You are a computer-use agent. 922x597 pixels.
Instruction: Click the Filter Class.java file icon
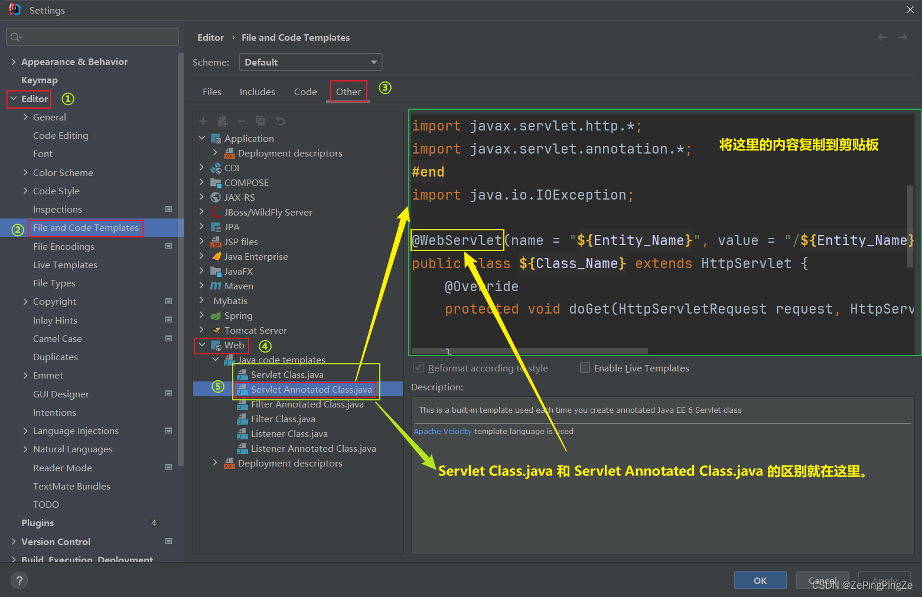tap(242, 419)
